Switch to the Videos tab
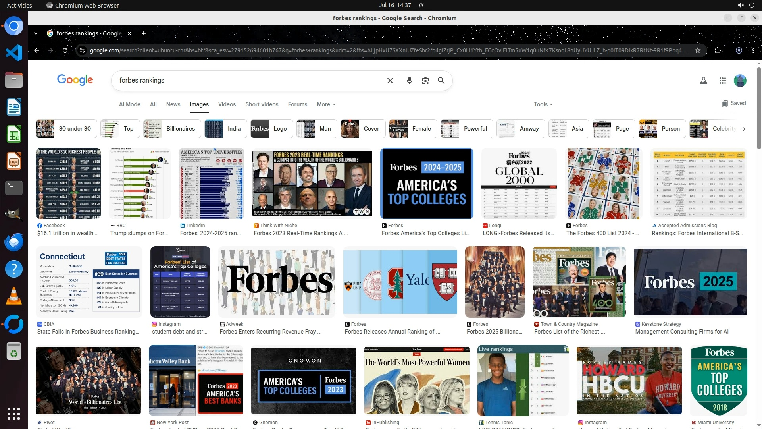762x429 pixels. click(227, 104)
